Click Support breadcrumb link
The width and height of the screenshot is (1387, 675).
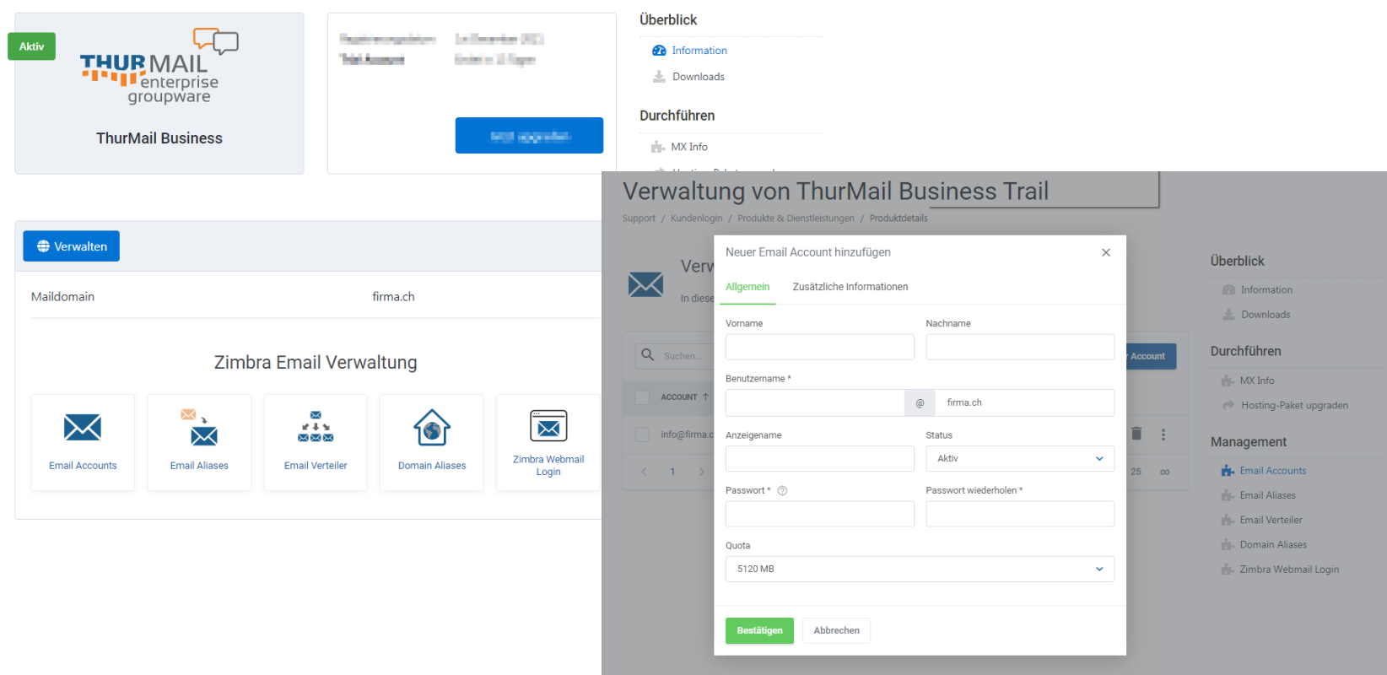(x=639, y=219)
